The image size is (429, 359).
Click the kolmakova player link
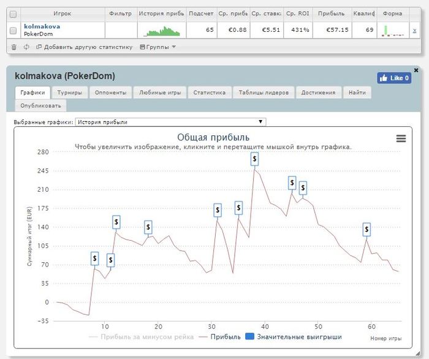[42, 26]
